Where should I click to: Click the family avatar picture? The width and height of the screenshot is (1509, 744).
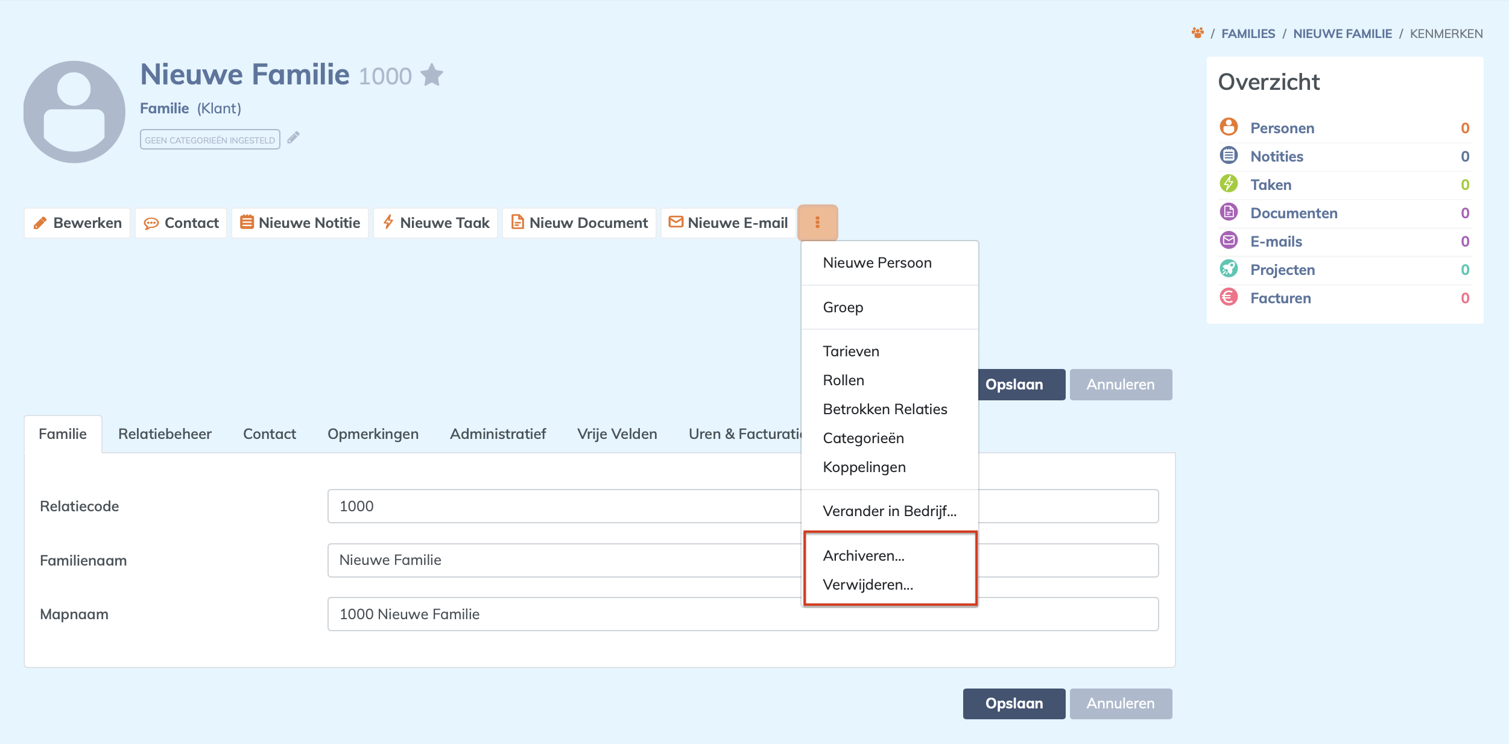point(74,112)
